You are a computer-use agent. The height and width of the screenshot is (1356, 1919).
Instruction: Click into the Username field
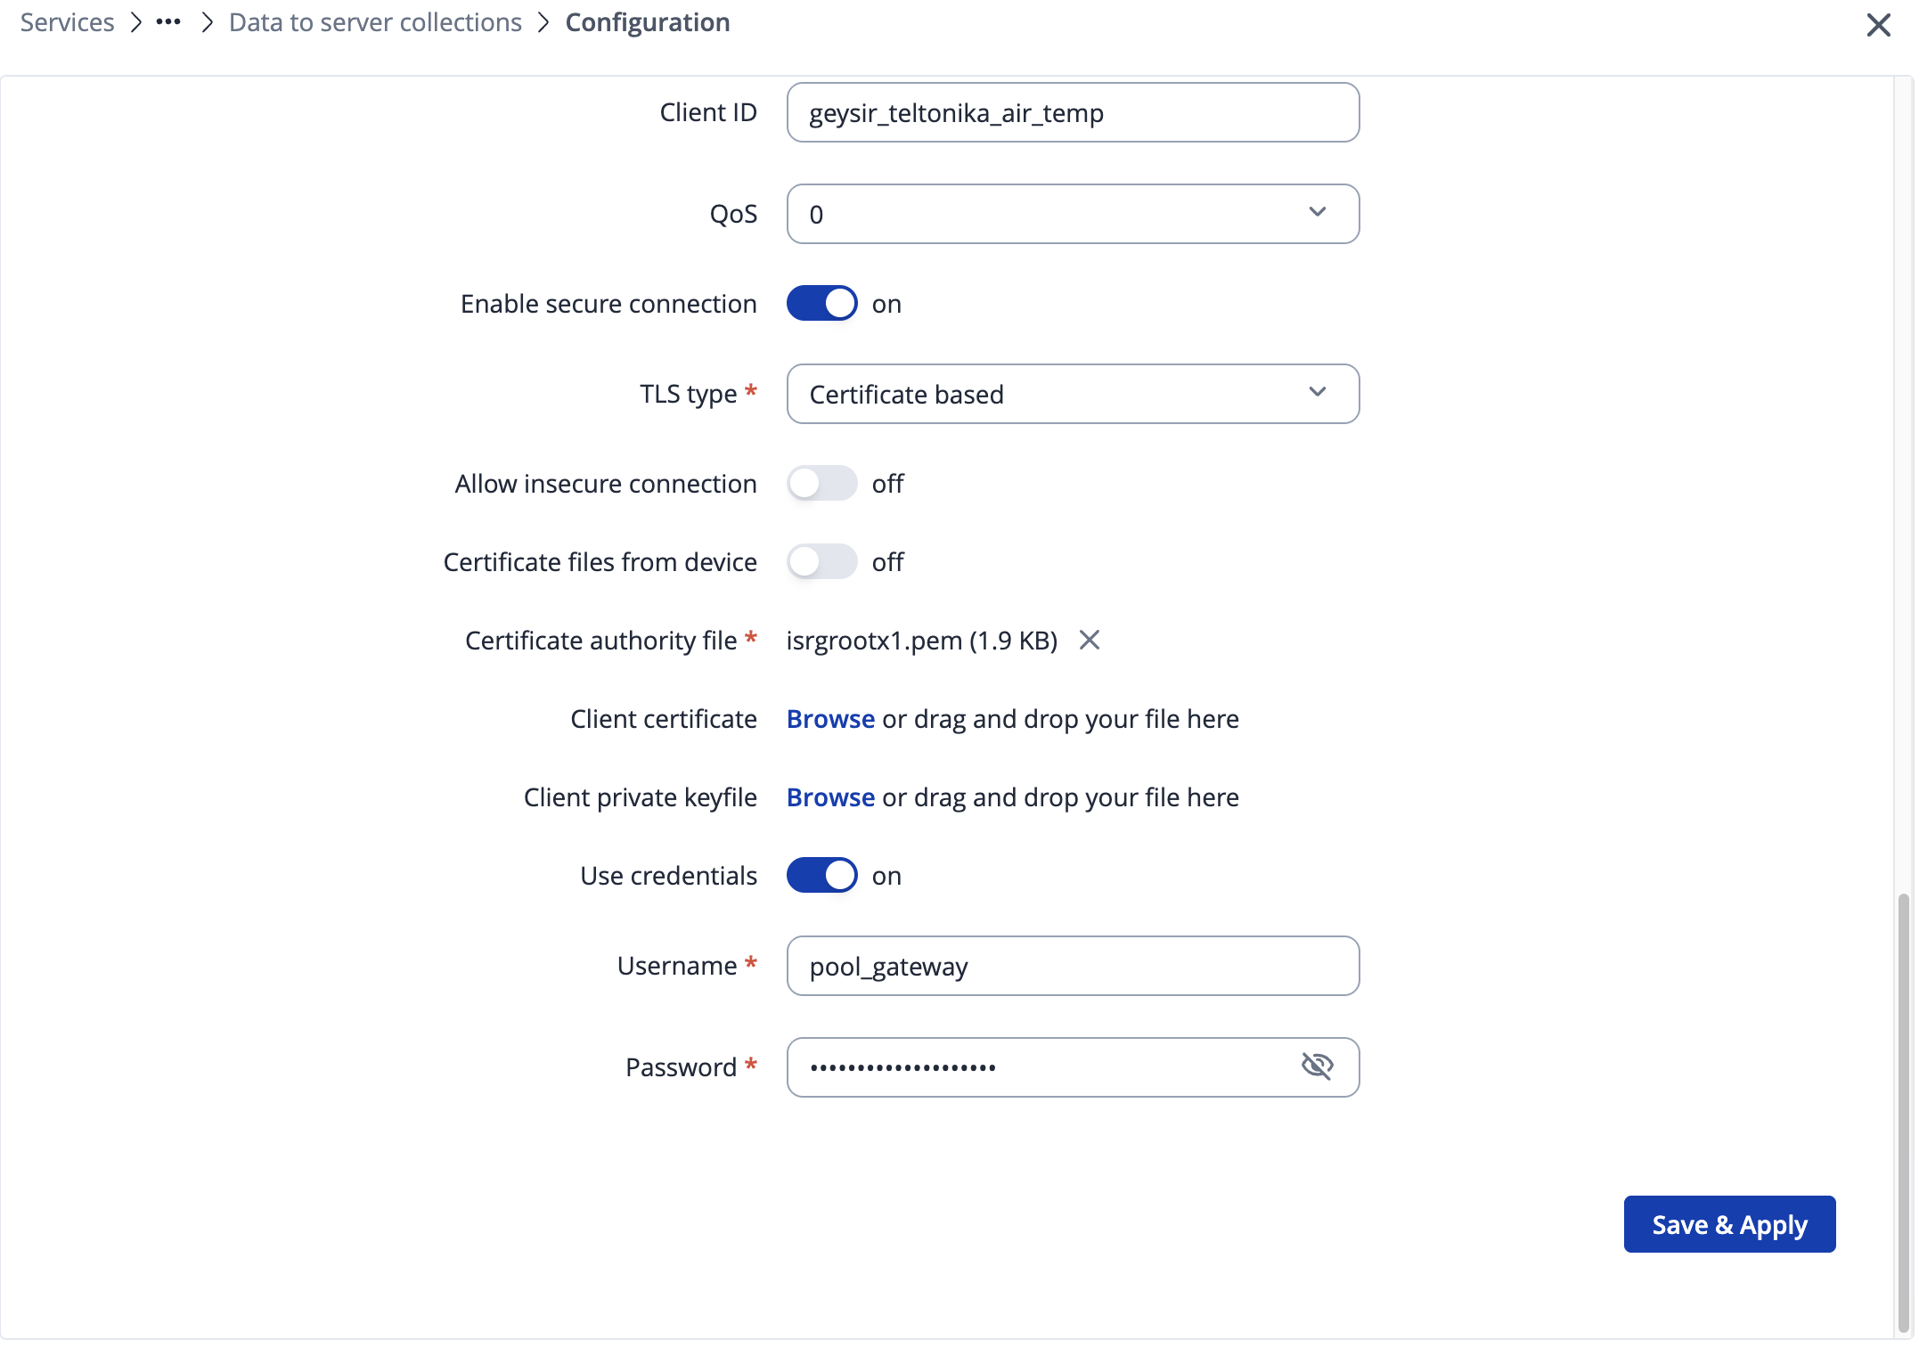[1073, 966]
